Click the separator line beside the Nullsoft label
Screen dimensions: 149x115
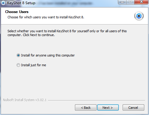pyautogui.click(x=97, y=101)
